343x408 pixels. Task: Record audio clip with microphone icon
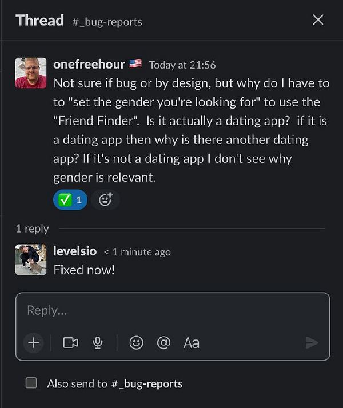[x=98, y=342]
